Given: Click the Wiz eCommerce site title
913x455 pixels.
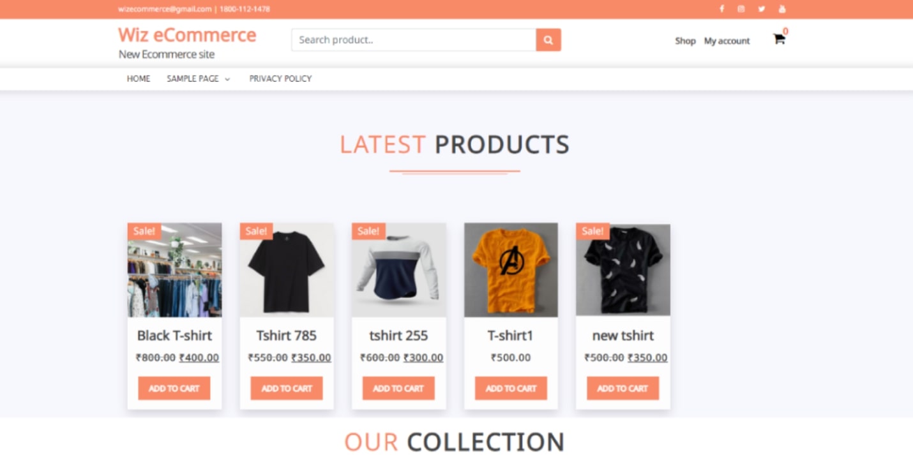Looking at the screenshot, I should coord(187,34).
